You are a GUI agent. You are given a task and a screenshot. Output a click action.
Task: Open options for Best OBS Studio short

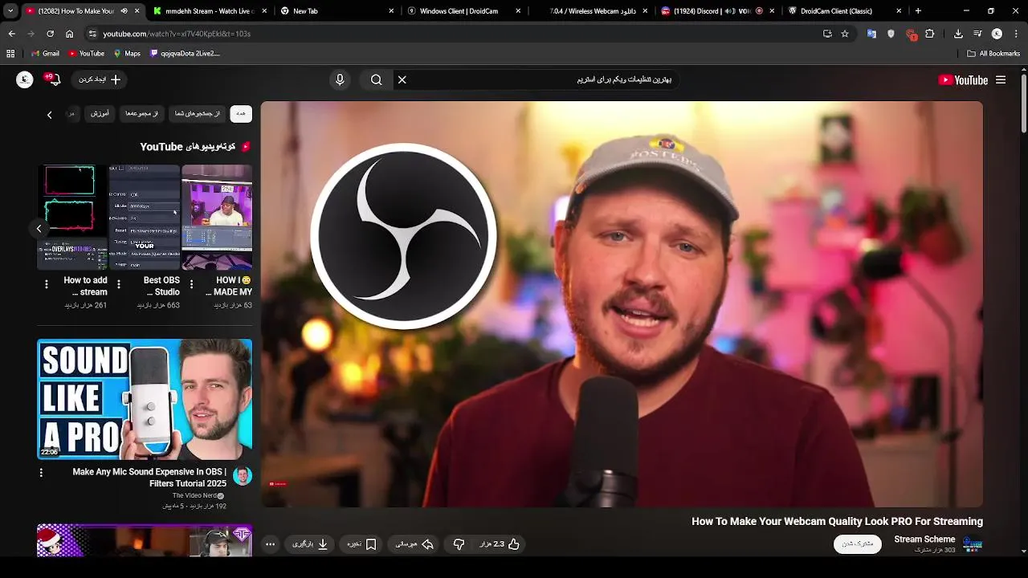(119, 284)
